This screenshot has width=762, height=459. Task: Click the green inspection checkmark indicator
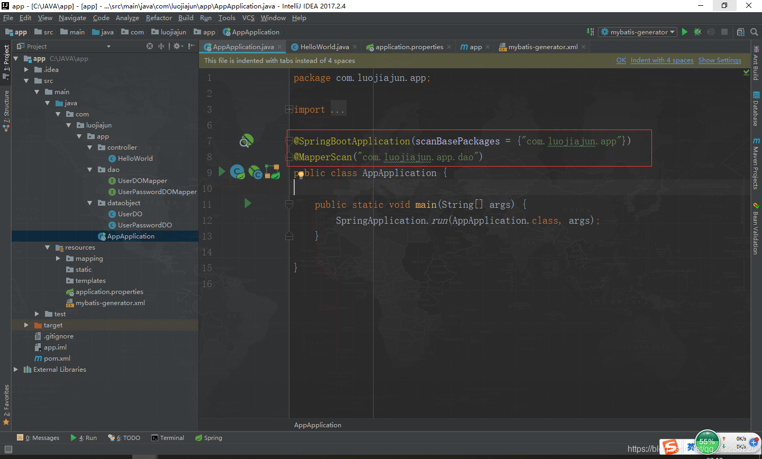(x=746, y=73)
